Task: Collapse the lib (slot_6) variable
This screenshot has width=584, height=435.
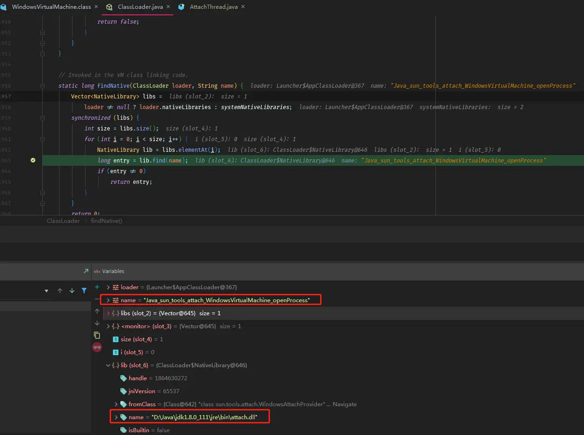Action: tap(108, 365)
